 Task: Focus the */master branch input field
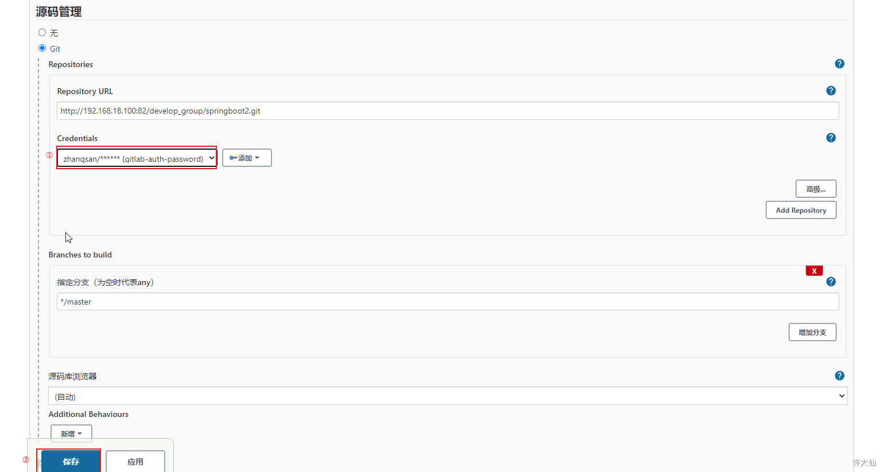coord(448,302)
